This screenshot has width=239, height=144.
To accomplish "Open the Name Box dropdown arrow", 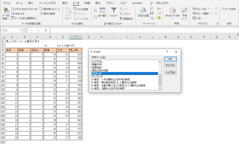I will [20, 30].
